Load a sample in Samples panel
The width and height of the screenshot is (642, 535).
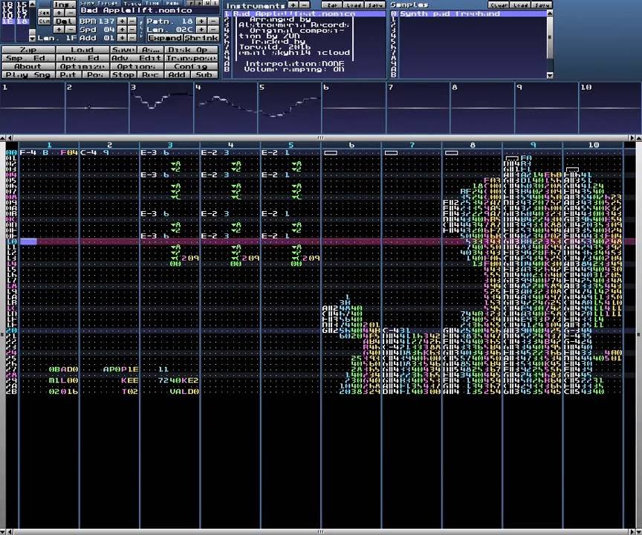[520, 5]
